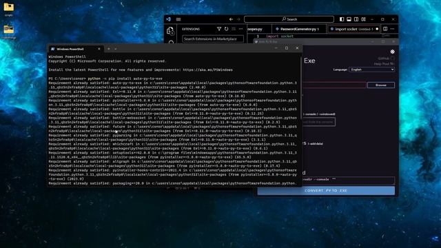
Task: Click unsaved dot on Untitled-1 tab
Action: point(377,29)
